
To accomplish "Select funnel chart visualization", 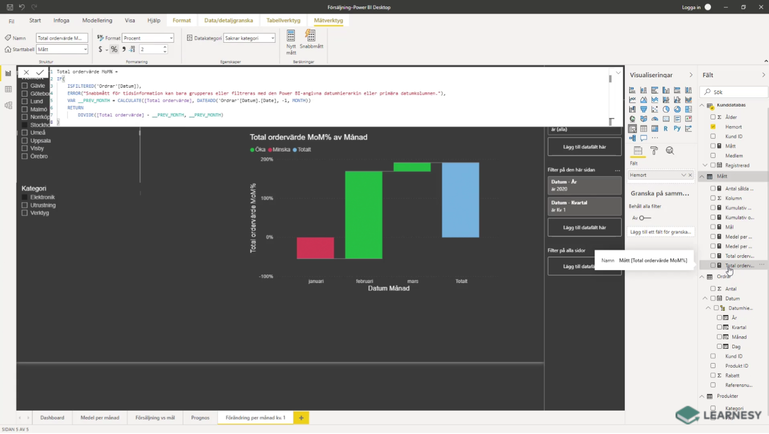I will coord(644,109).
